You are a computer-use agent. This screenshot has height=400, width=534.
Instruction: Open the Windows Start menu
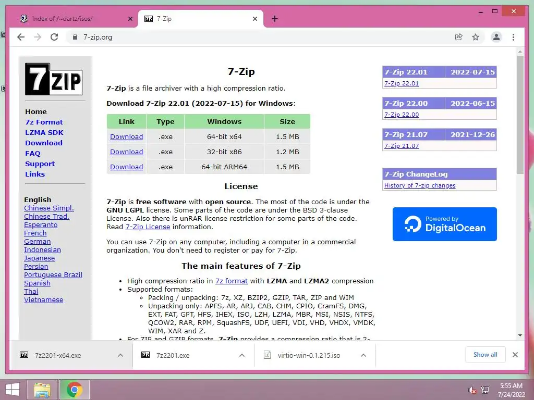[13, 390]
